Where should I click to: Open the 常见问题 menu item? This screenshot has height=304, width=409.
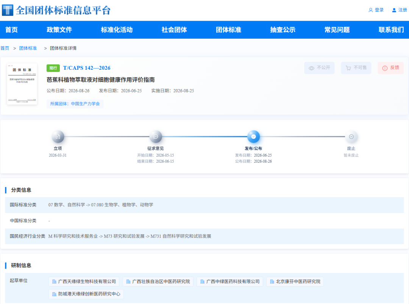(x=337, y=30)
